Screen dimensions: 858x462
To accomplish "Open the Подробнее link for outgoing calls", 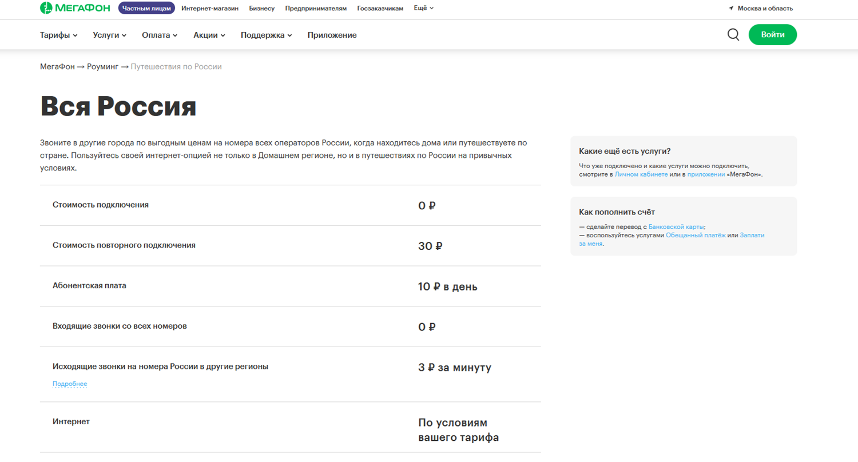I will [x=70, y=384].
